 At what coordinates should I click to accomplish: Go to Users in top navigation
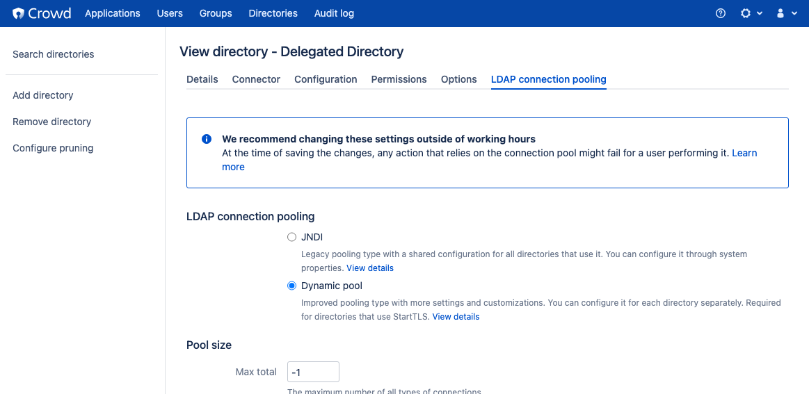[x=170, y=13]
